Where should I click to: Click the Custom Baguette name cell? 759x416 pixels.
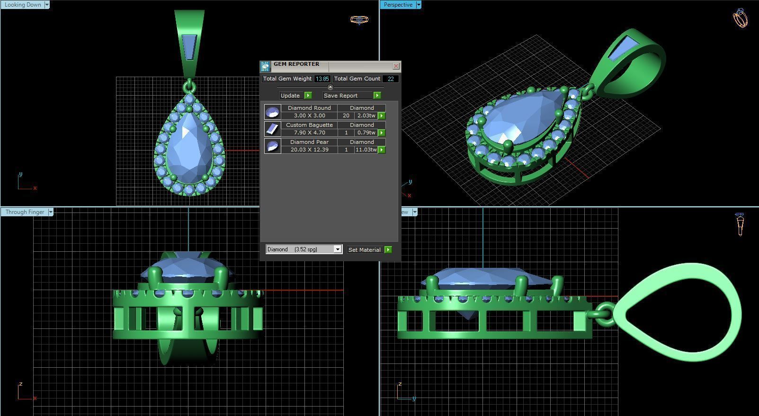click(x=309, y=125)
